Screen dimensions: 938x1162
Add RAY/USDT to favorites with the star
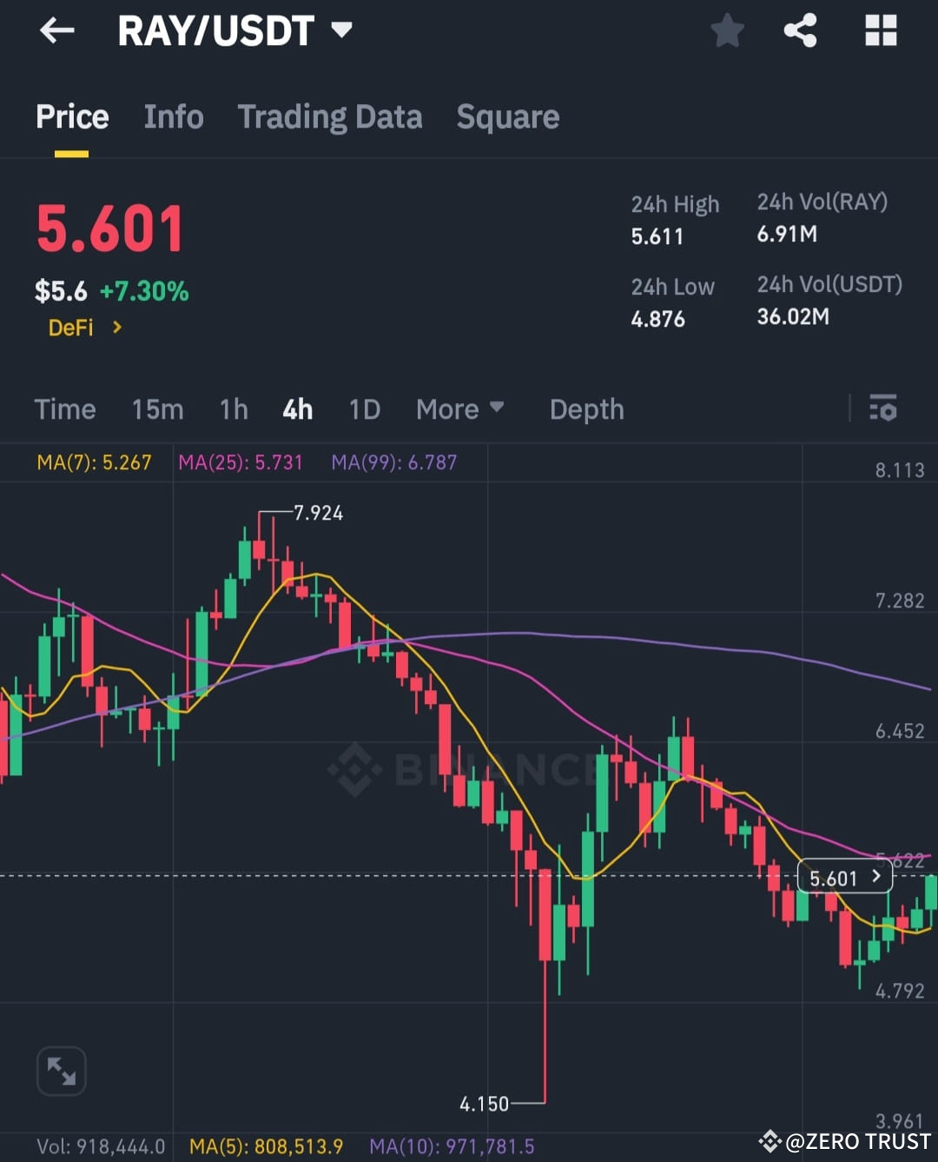point(727,30)
